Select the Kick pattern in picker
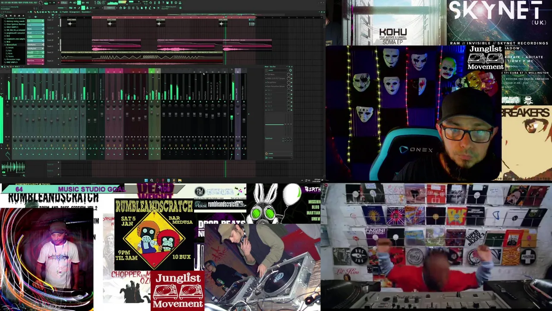Image resolution: width=552 pixels, height=311 pixels. click(36, 21)
